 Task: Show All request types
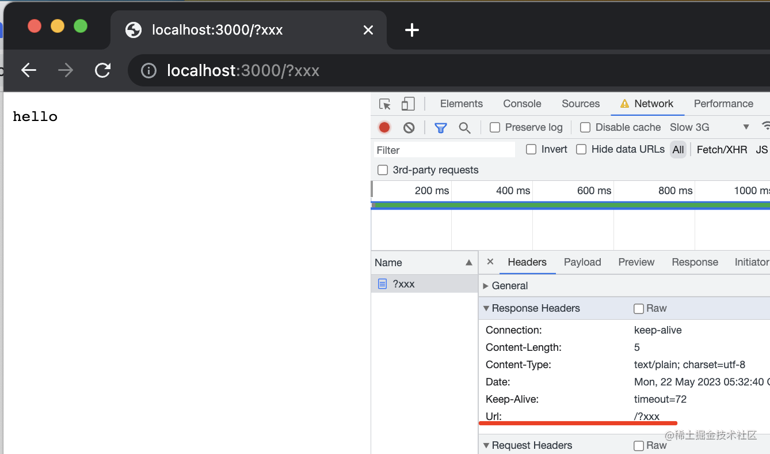pos(678,150)
